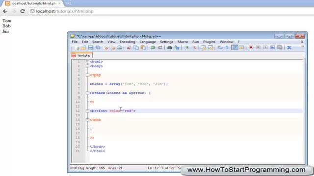The width and height of the screenshot is (314, 176).
Task: Save the current recorded macro icon
Action: (x=280, y=47)
